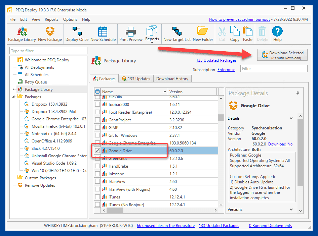The width and height of the screenshot is (318, 236).
Task: Click the 0 Running Deployments link
Action: pos(270,226)
